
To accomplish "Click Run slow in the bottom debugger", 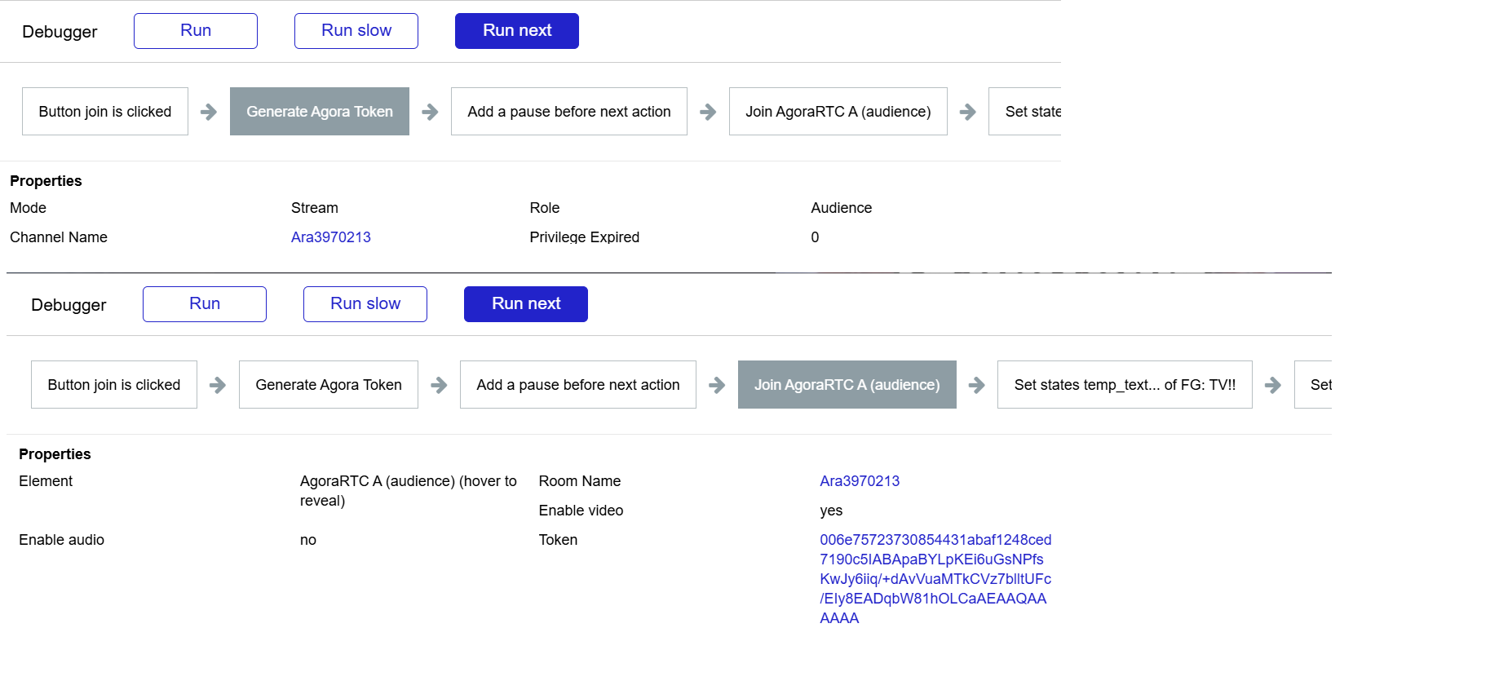I will coord(365,304).
